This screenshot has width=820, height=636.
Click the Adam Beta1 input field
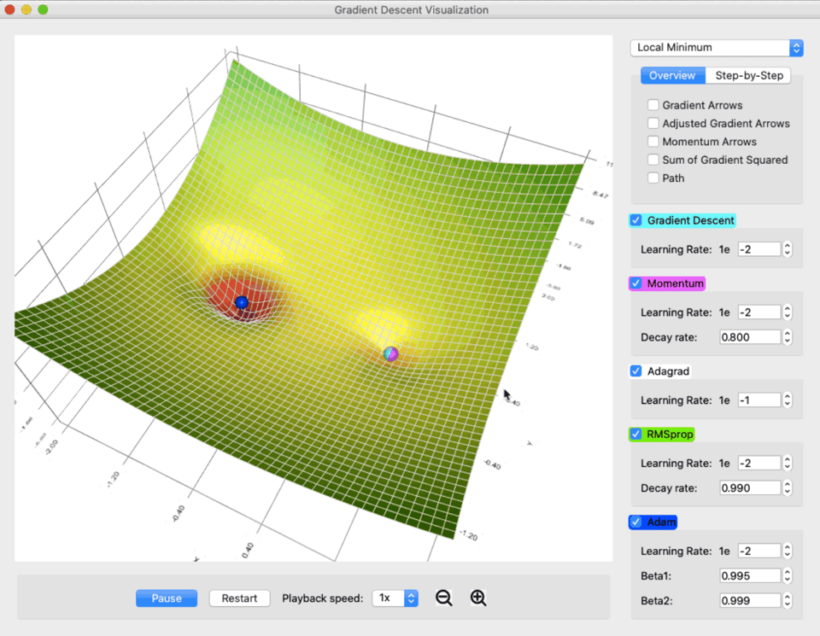749,576
